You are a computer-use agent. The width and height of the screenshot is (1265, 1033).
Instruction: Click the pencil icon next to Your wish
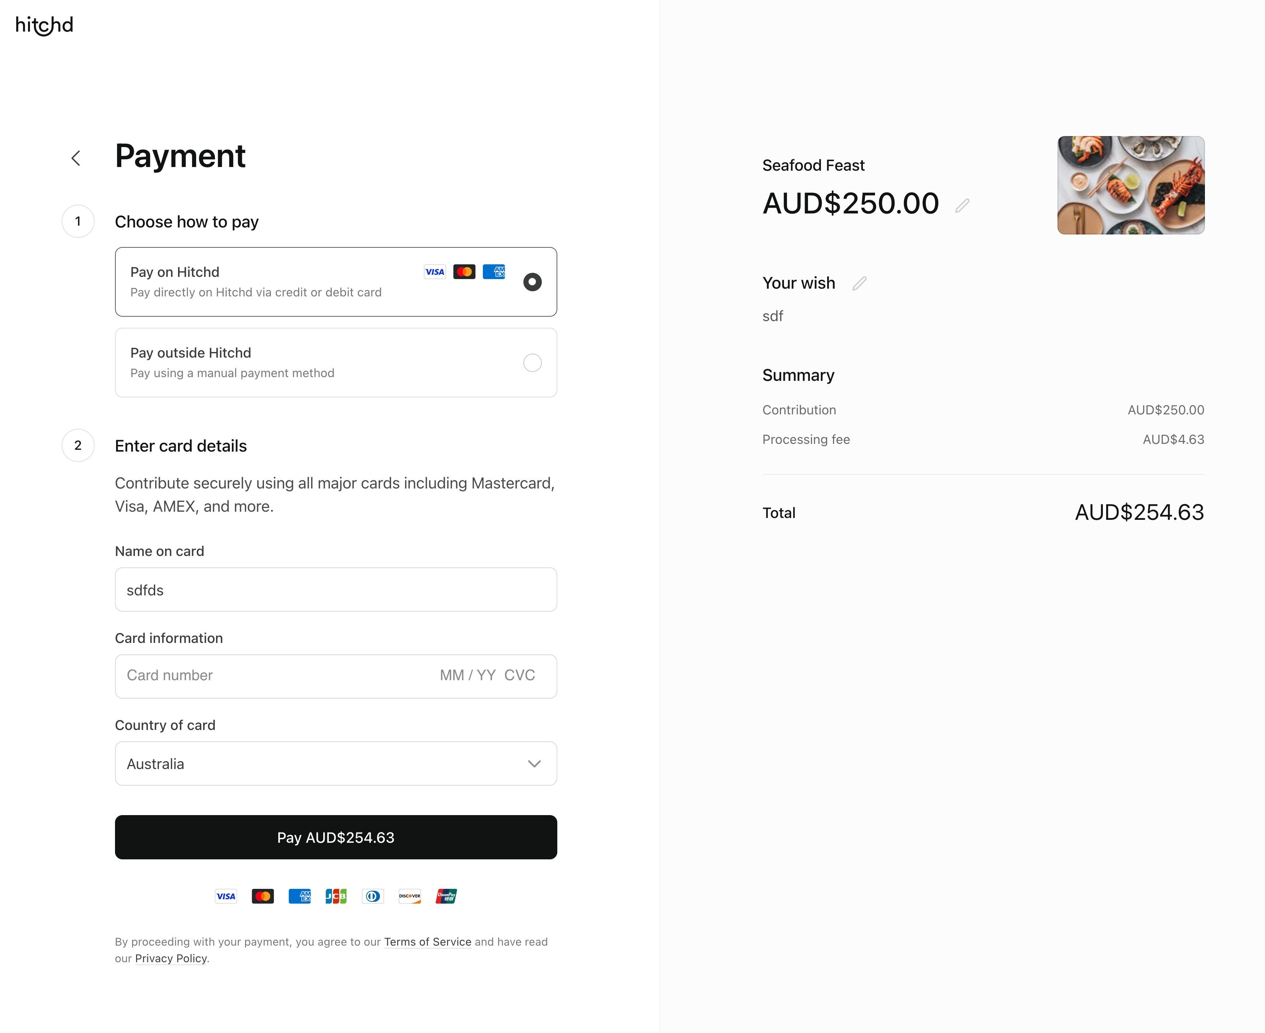[859, 284]
